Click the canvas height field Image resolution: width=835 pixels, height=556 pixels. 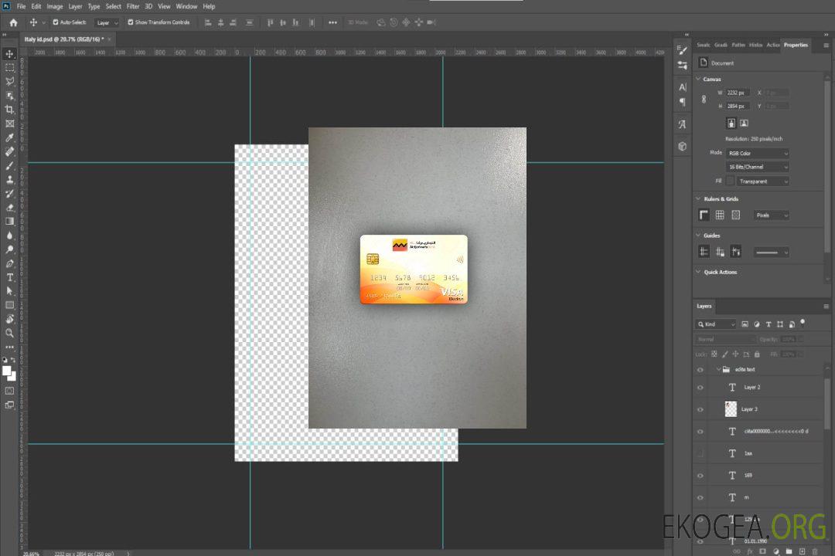pyautogui.click(x=738, y=107)
